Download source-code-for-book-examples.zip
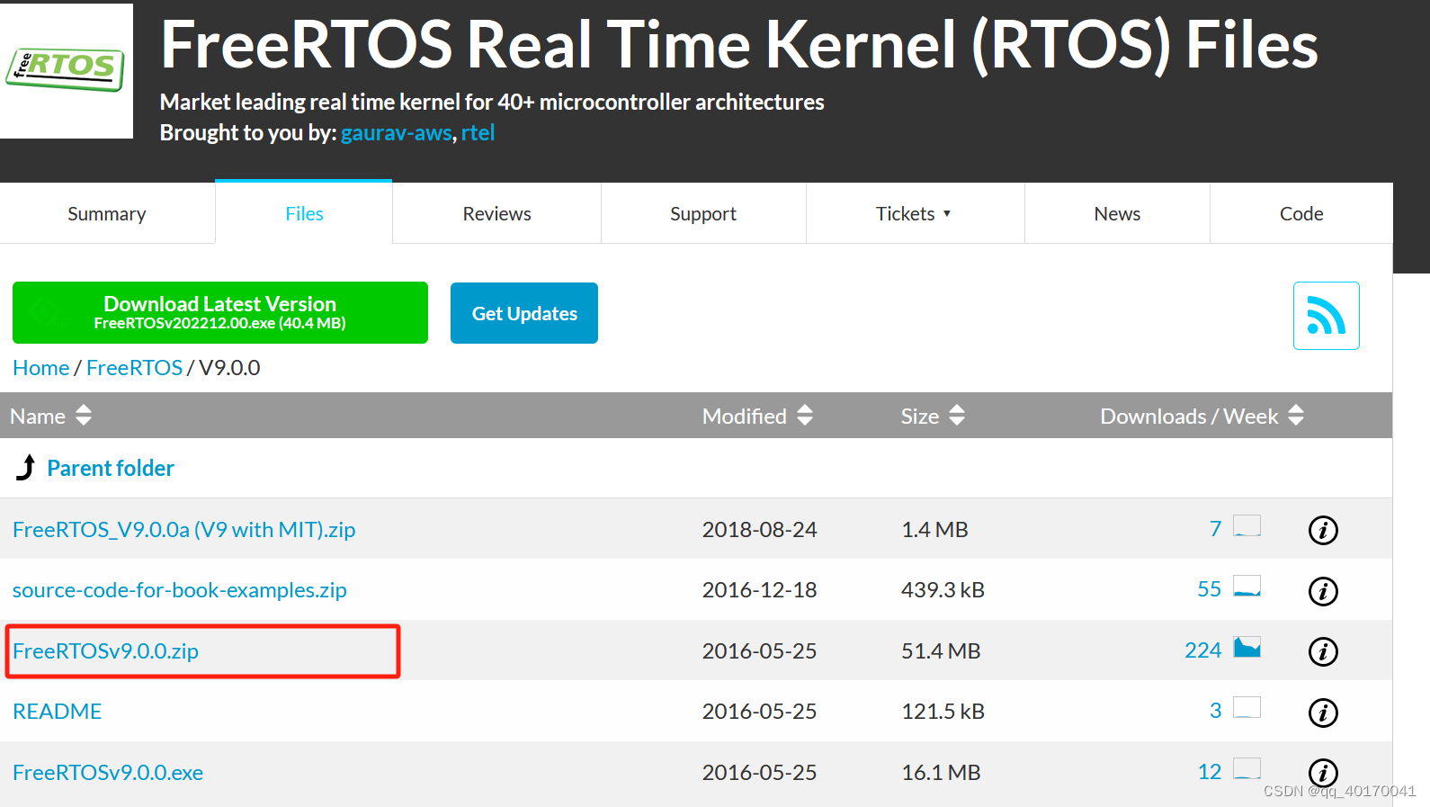Screen dimensions: 1430x807 click(180, 590)
